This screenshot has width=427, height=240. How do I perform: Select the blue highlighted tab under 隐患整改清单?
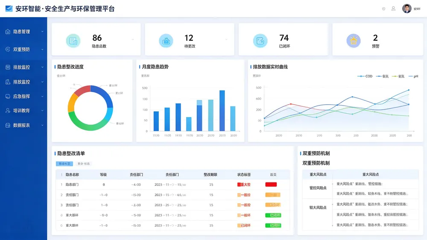tap(64, 164)
